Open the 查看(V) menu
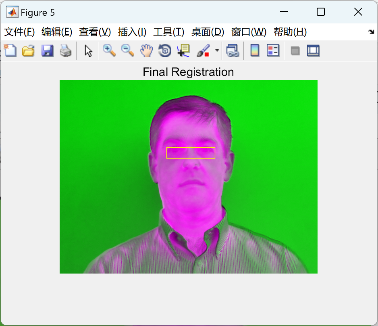Image resolution: width=378 pixels, height=326 pixels. [x=95, y=32]
